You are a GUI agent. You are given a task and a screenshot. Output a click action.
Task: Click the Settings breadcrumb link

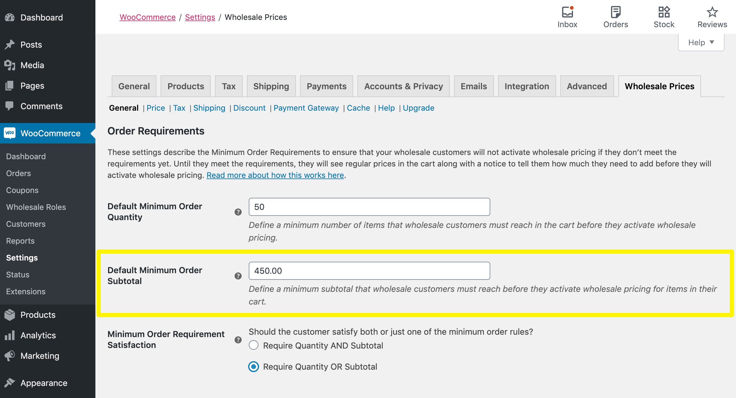click(x=200, y=17)
